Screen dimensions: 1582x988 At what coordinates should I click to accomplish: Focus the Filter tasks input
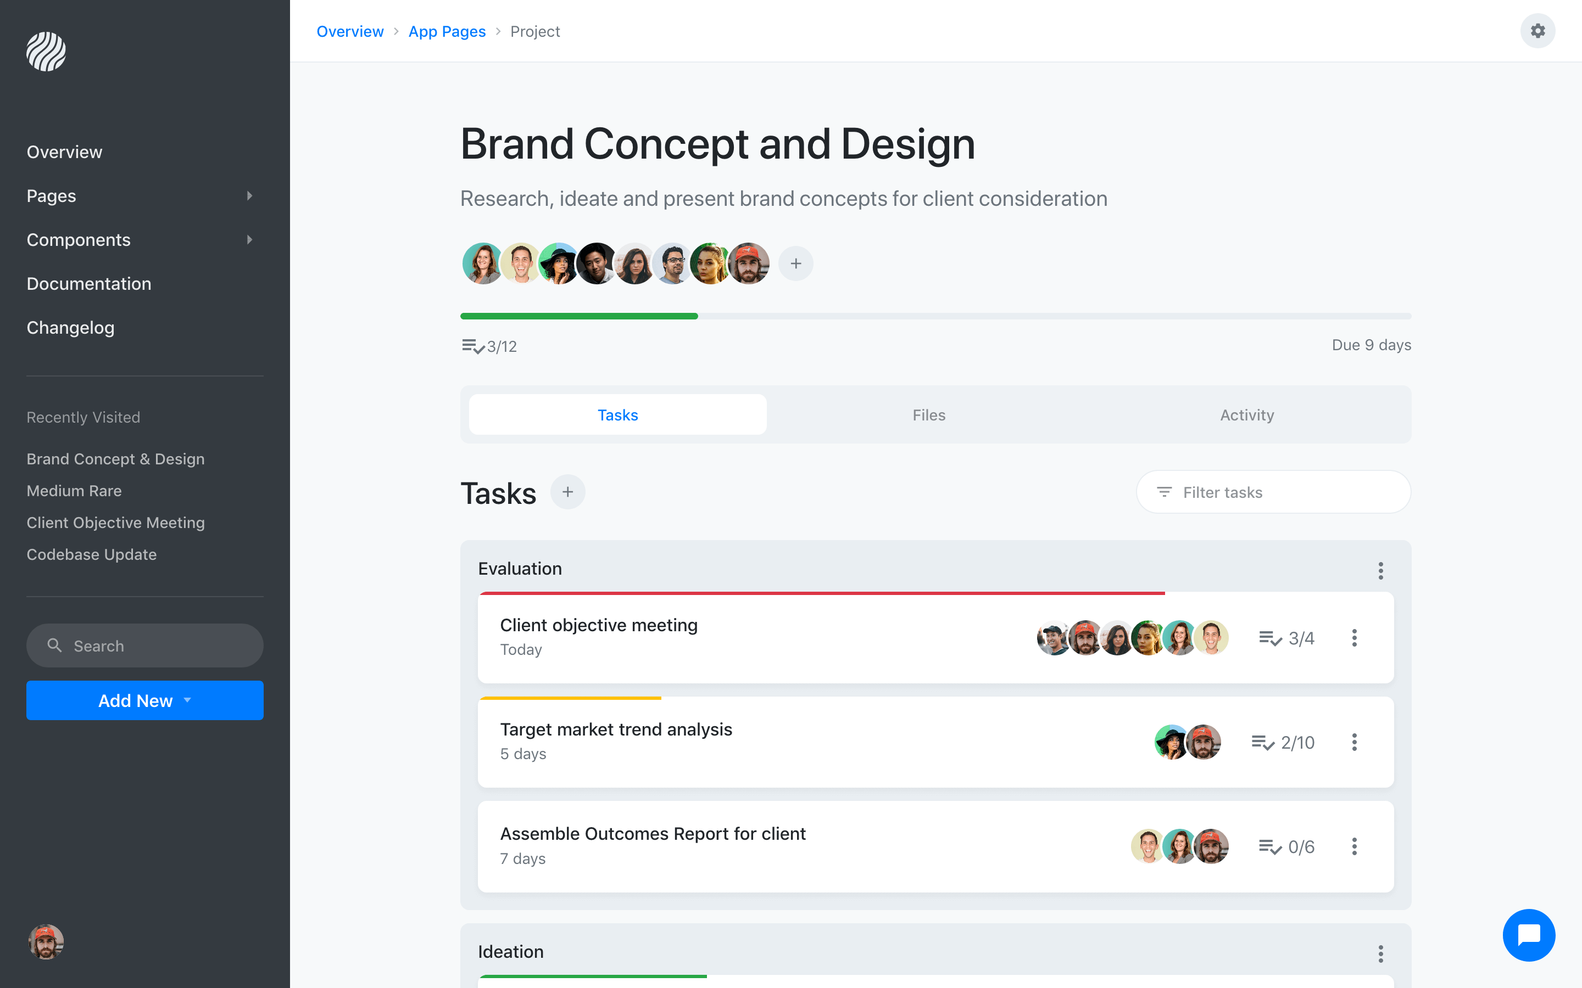1282,492
